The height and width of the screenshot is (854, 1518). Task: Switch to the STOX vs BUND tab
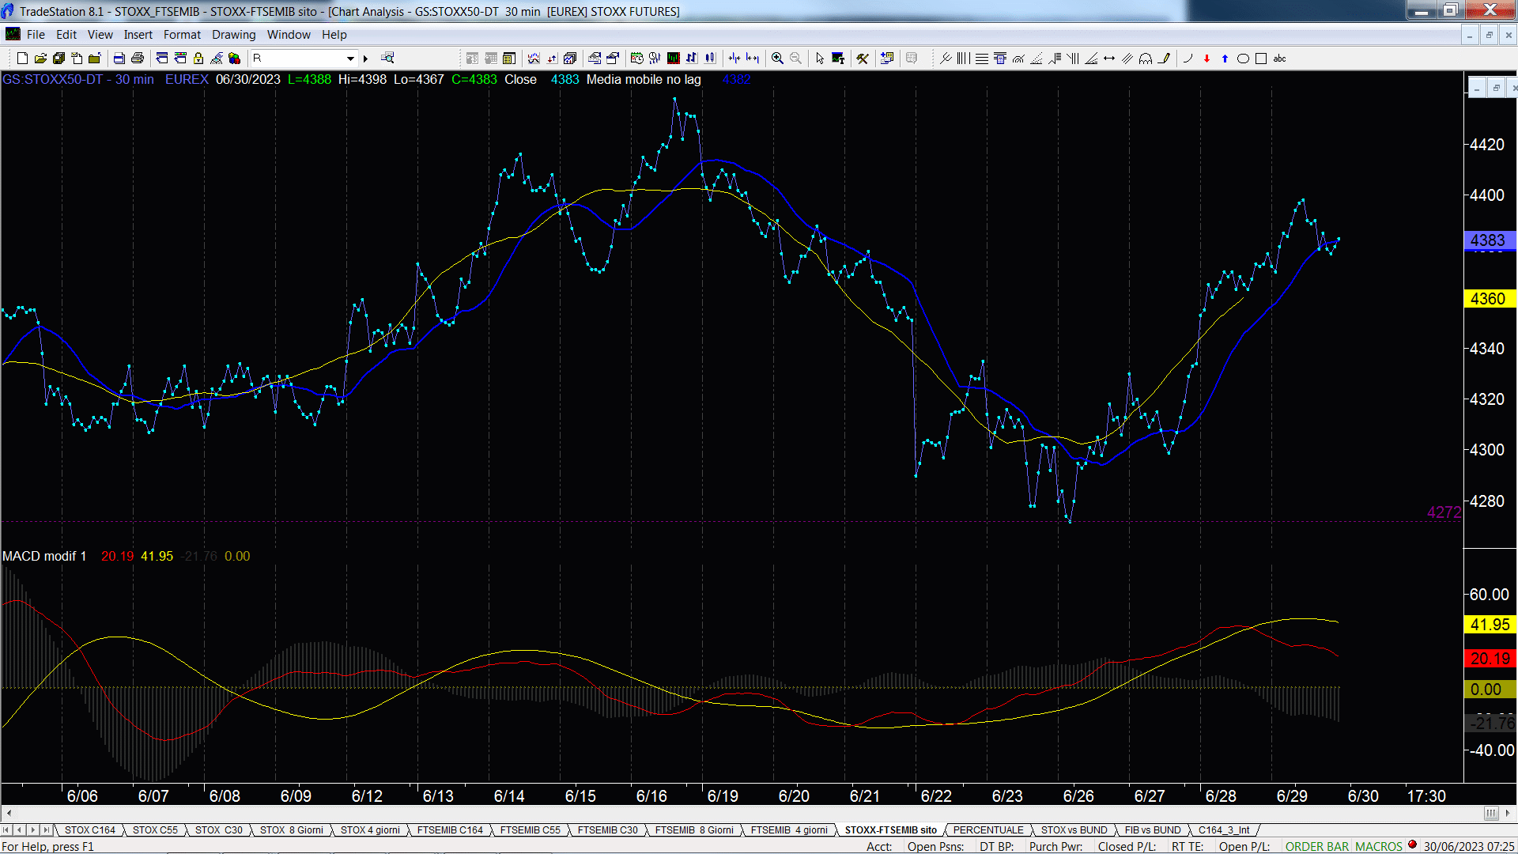click(x=1074, y=830)
